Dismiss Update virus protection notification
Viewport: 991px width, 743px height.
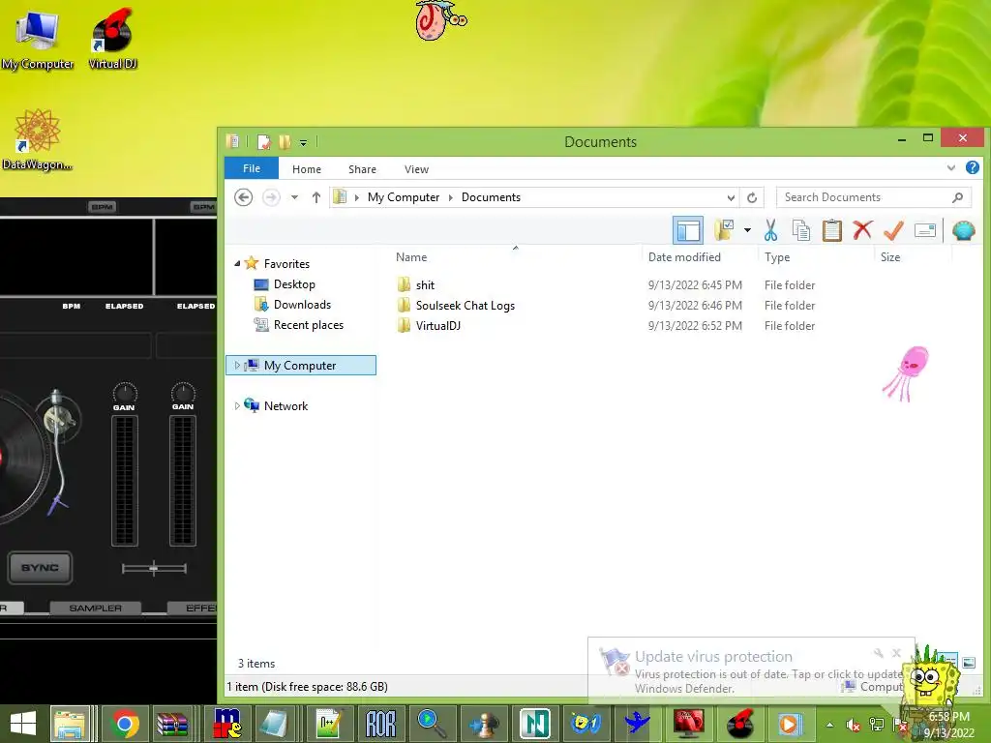[x=896, y=653]
